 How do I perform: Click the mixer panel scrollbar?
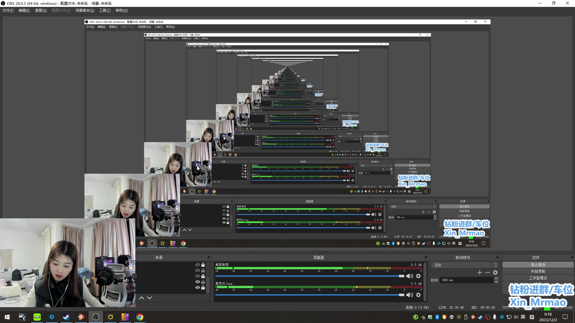[425, 282]
